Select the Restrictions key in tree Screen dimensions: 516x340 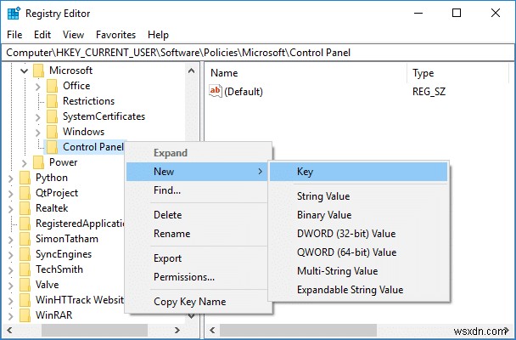[88, 101]
